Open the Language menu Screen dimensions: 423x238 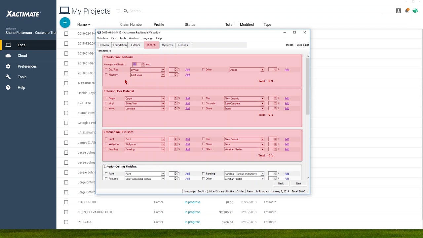pyautogui.click(x=147, y=38)
